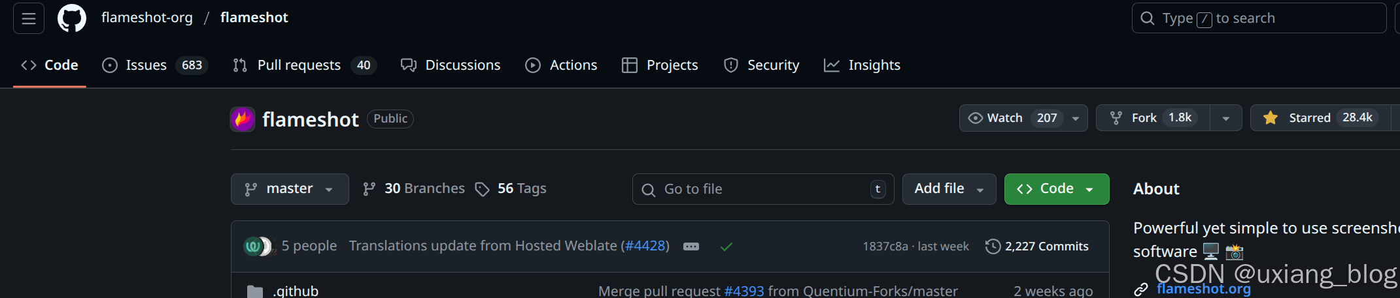Image resolution: width=1400 pixels, height=298 pixels.
Task: Click the About heading
Action: [1156, 189]
